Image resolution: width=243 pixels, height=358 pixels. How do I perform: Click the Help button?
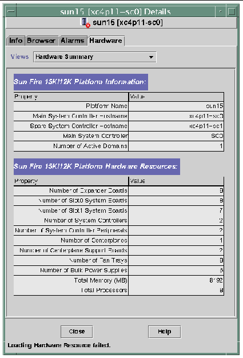point(164,332)
